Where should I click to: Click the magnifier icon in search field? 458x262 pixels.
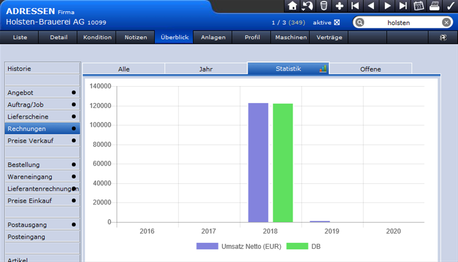click(x=360, y=23)
